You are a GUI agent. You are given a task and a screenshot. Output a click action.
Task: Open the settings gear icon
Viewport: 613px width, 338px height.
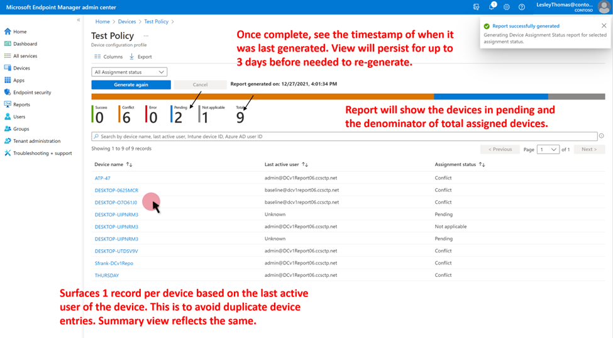pos(507,7)
